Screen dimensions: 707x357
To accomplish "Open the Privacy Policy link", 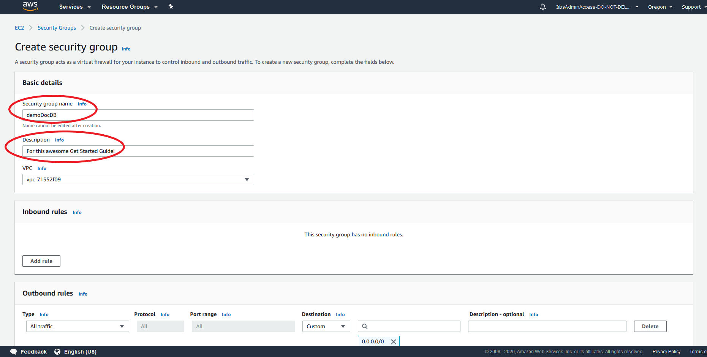I will [x=666, y=351].
